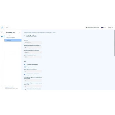Click the logout icon next to admin

(112, 28)
